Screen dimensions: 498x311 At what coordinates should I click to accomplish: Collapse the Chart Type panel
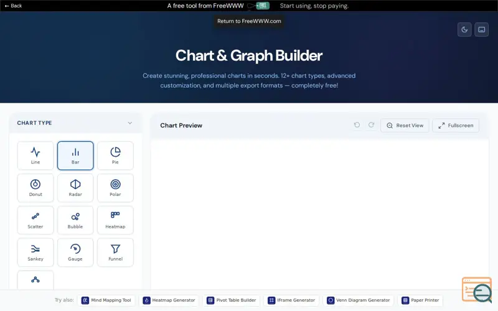pos(130,123)
